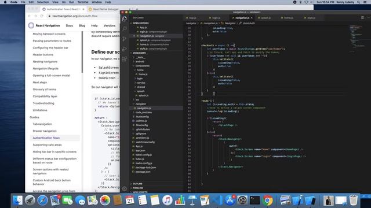This screenshot has height=208, width=371.
Task: Open Photos from the Dock
Action: (x=105, y=200)
